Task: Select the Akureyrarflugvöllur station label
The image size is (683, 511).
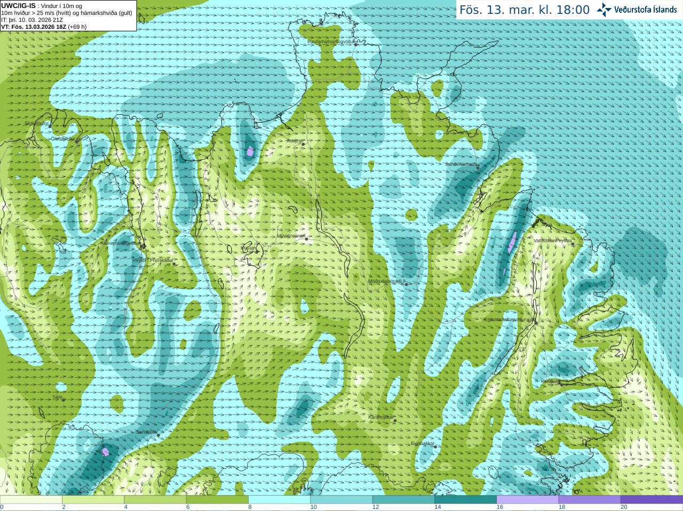Action: pos(121,243)
